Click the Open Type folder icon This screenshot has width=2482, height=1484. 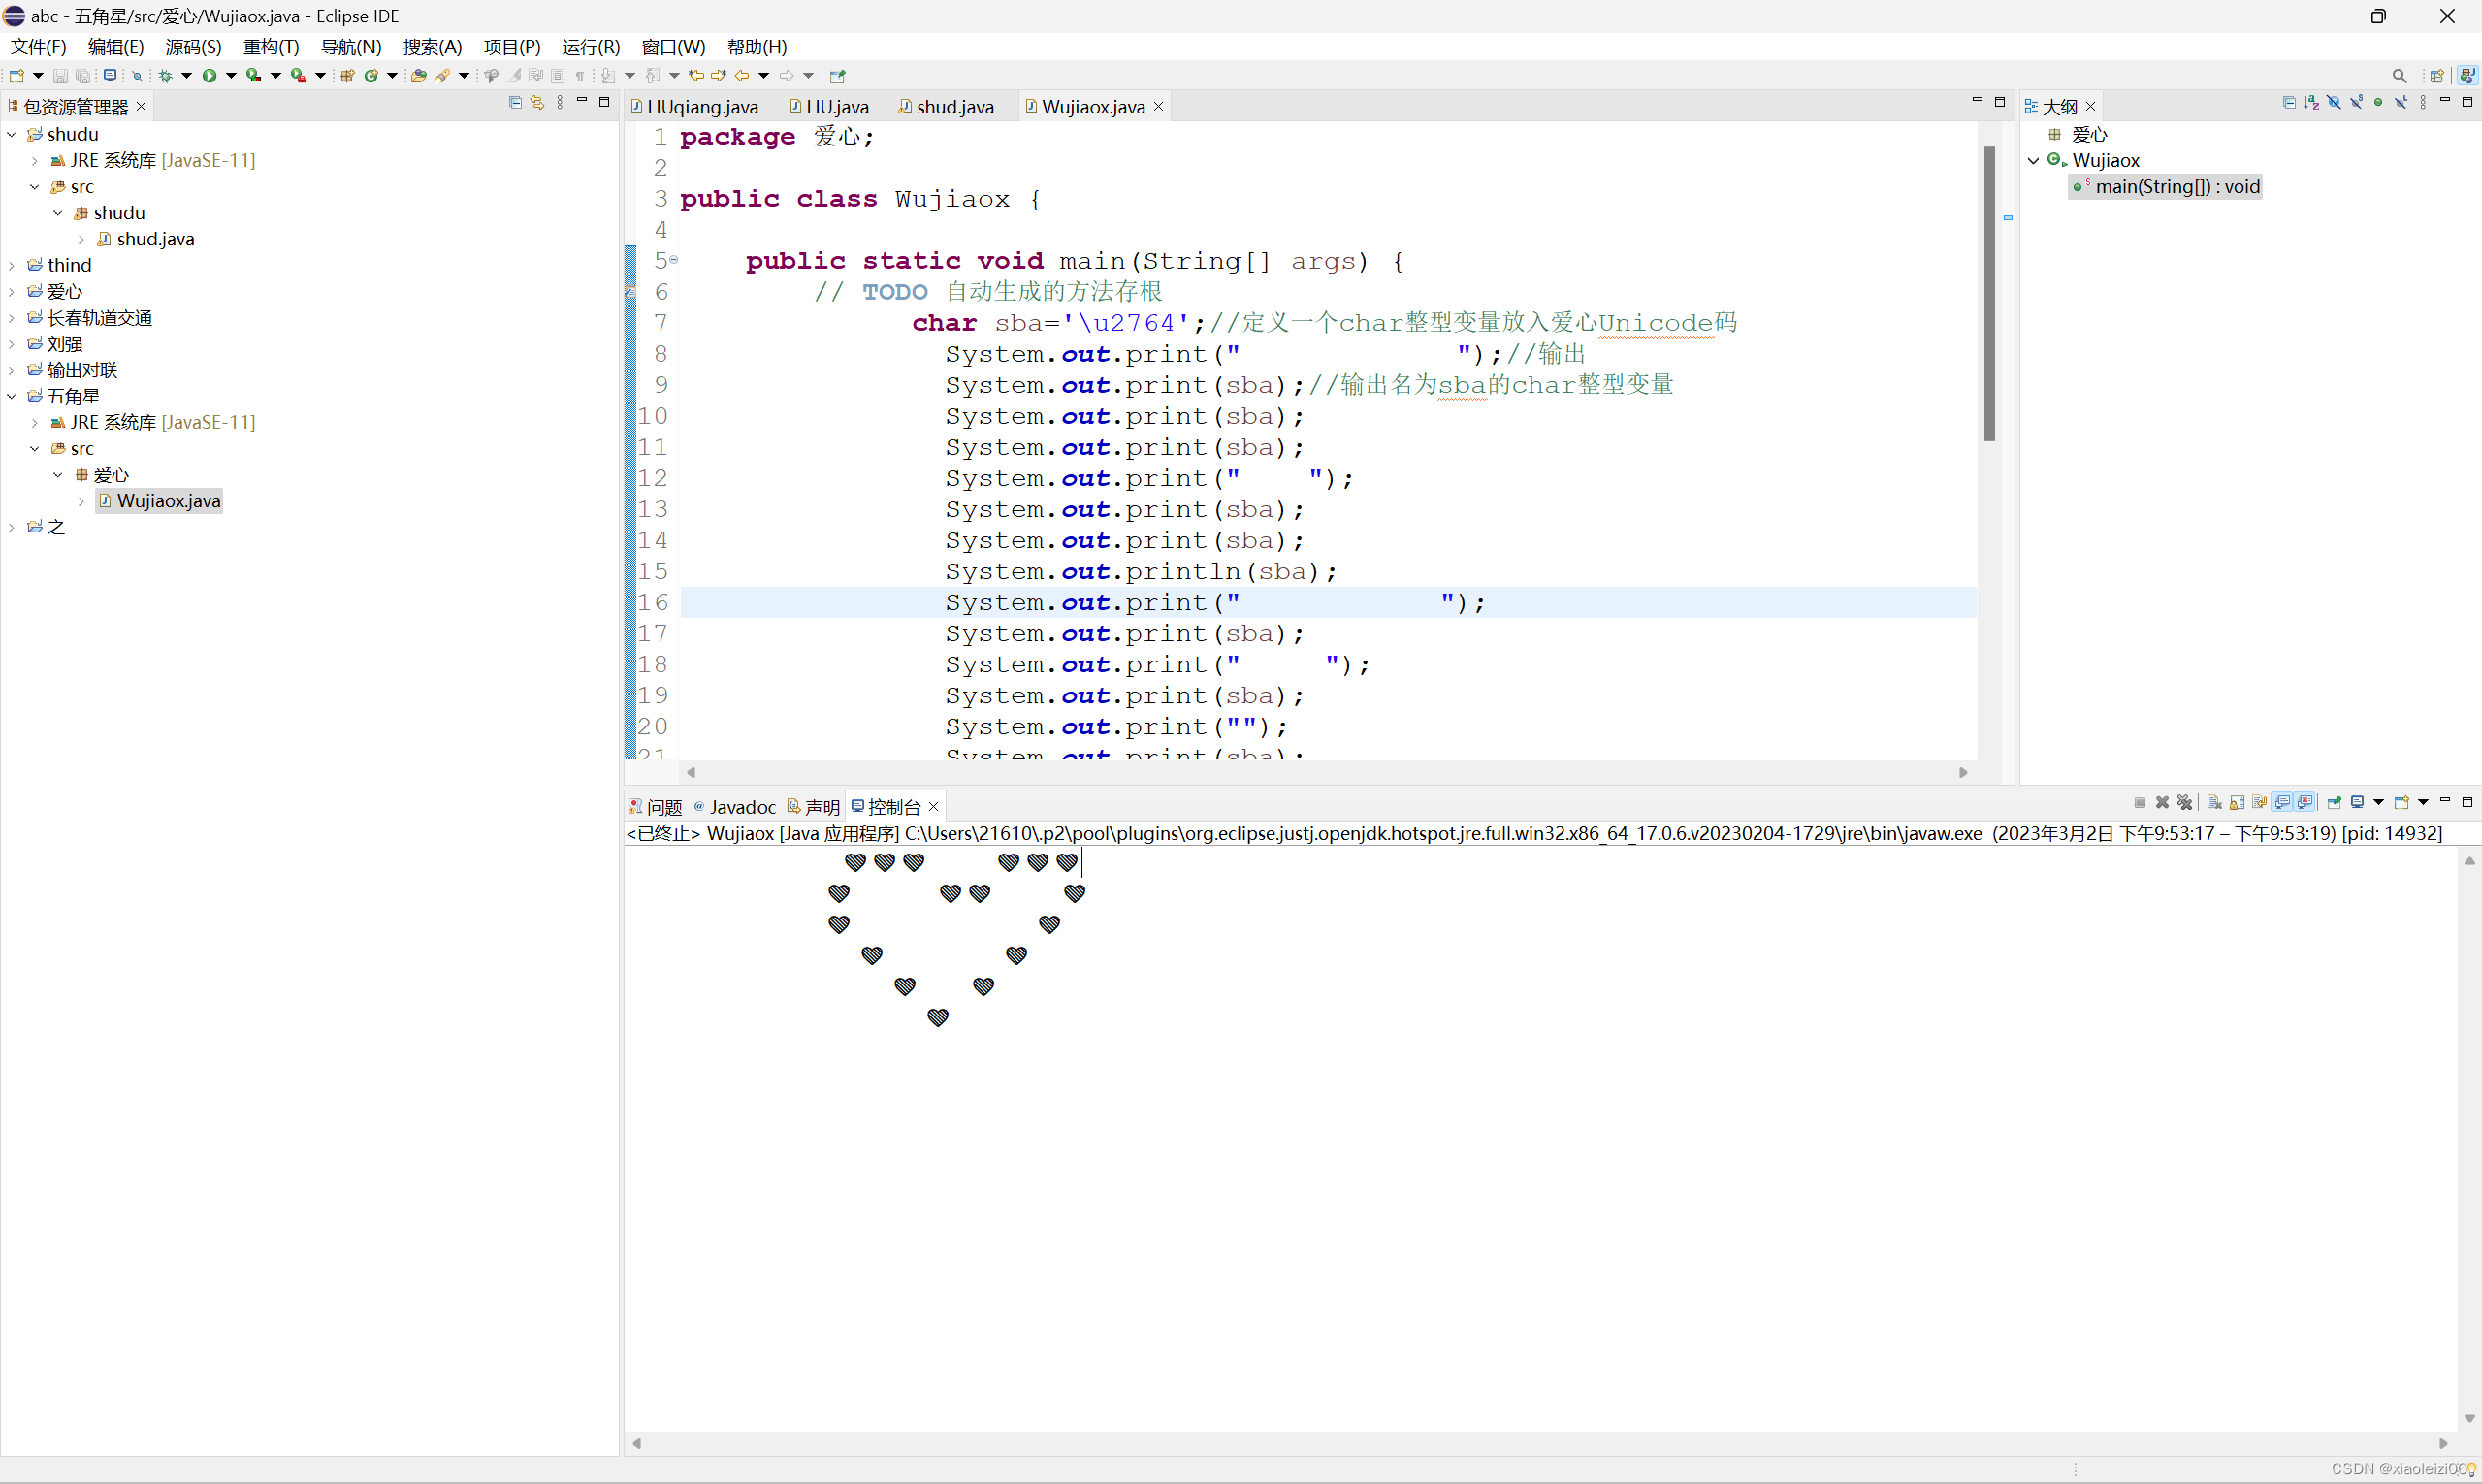(418, 76)
